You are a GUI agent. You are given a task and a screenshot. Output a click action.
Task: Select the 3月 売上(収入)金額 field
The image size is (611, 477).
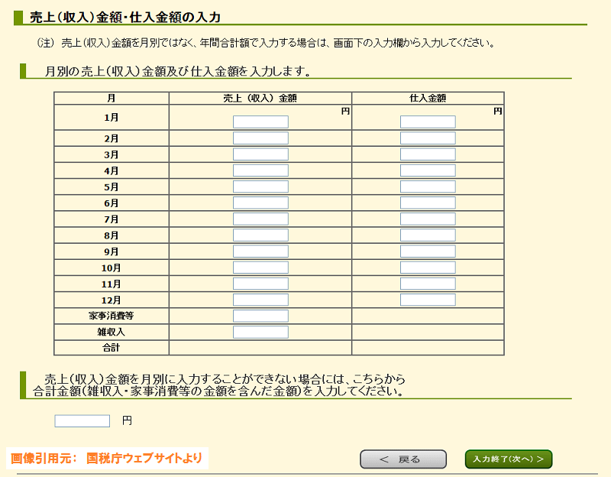pos(260,154)
